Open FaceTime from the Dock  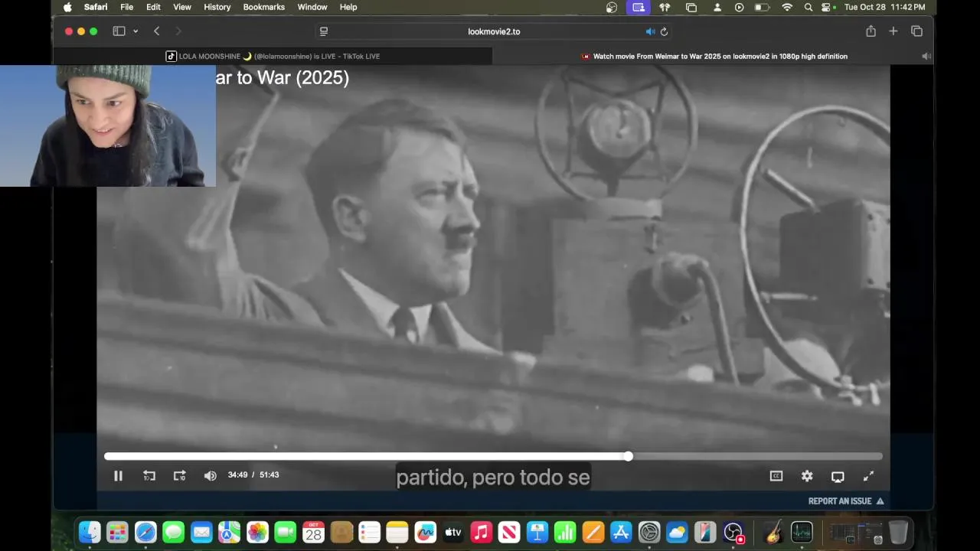[286, 532]
